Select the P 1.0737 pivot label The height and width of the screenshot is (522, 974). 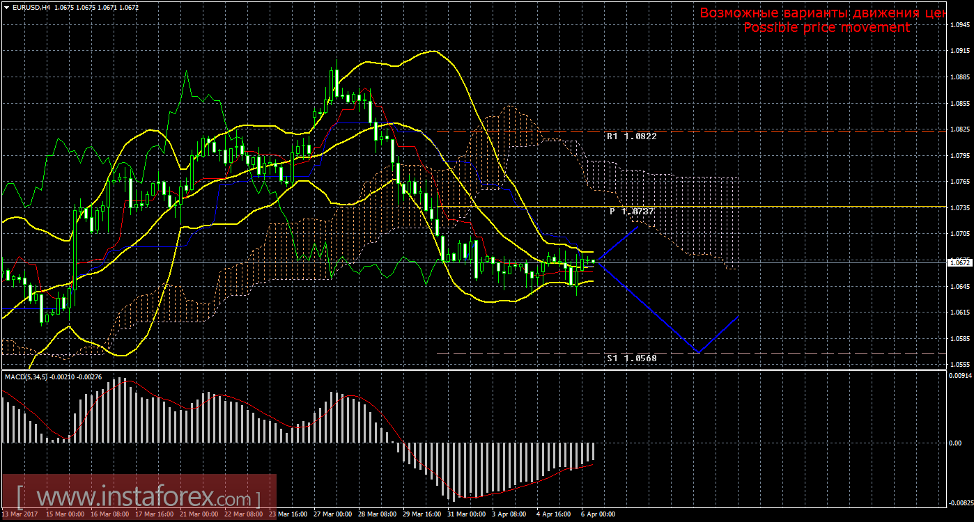[631, 211]
